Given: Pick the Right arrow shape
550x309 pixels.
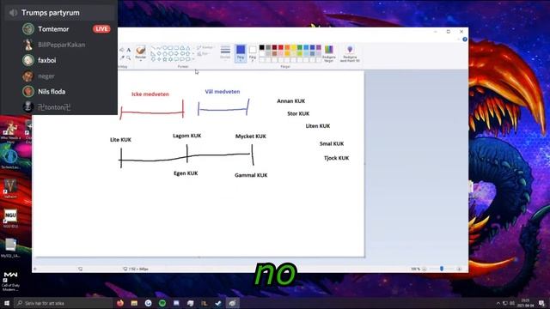Looking at the screenshot, I should tap(177, 53).
